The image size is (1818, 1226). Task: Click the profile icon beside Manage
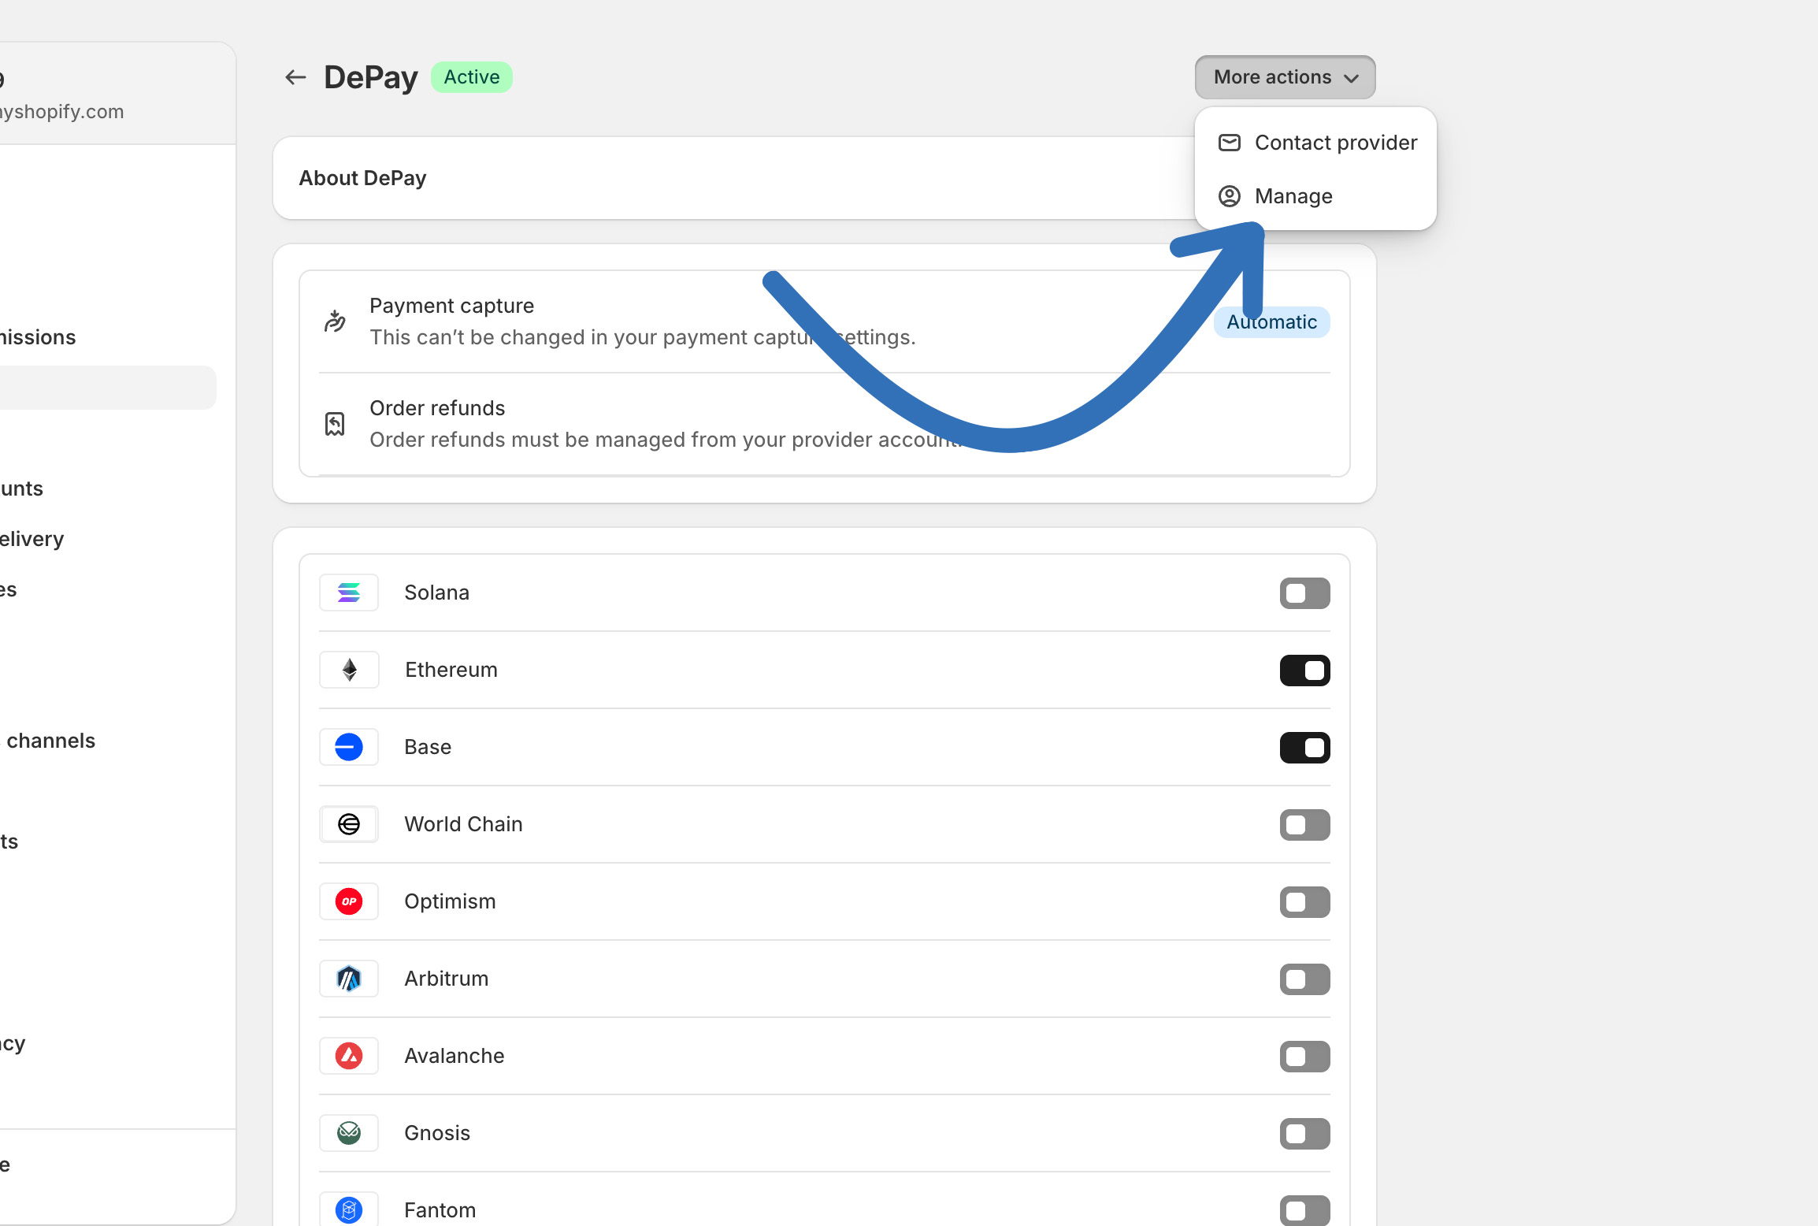[x=1229, y=196]
